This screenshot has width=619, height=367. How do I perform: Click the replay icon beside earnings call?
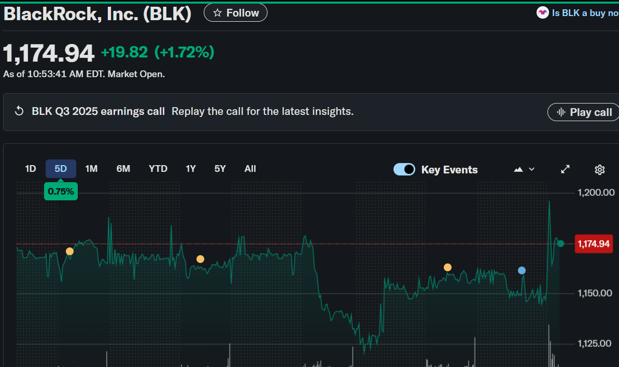19,111
